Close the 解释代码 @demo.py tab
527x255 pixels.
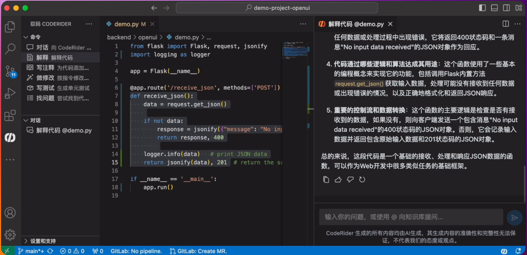point(391,24)
